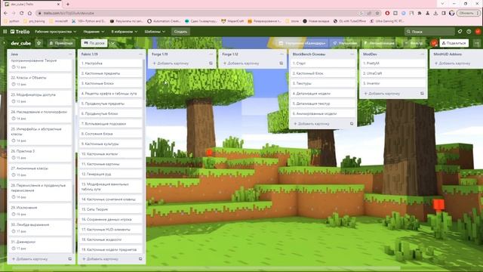This screenshot has width=483, height=272.
Task: Click the Создать button
Action: [x=180, y=32]
